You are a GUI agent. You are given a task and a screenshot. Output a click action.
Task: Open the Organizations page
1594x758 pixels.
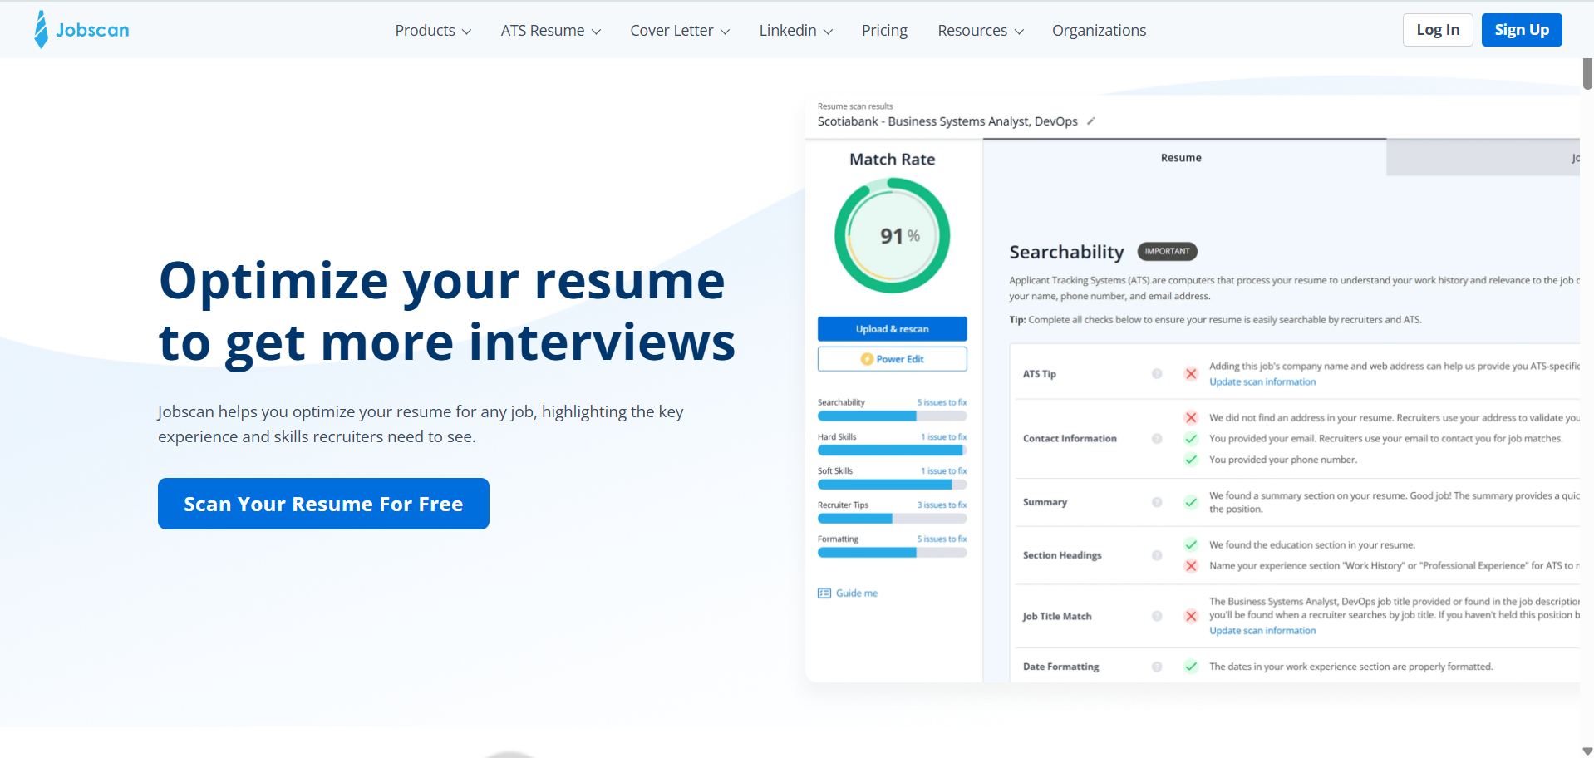point(1099,31)
